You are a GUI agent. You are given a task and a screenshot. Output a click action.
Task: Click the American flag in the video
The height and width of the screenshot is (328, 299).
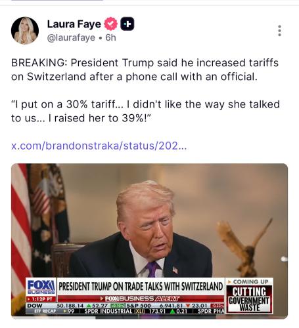21,230
